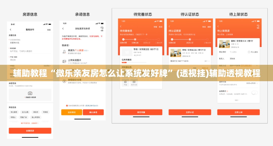The image size is (273, 146).
Task: Tap the customer service icon on 发帖真实性承诺 screen
Action: (102, 29)
